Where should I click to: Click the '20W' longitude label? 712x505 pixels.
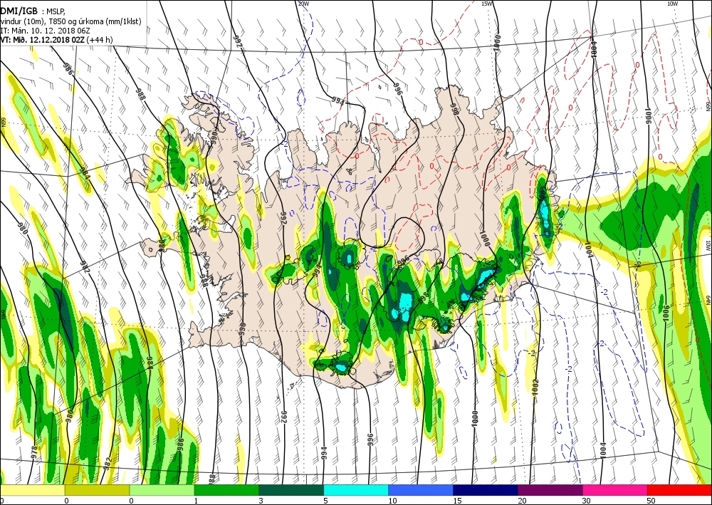[x=304, y=4]
